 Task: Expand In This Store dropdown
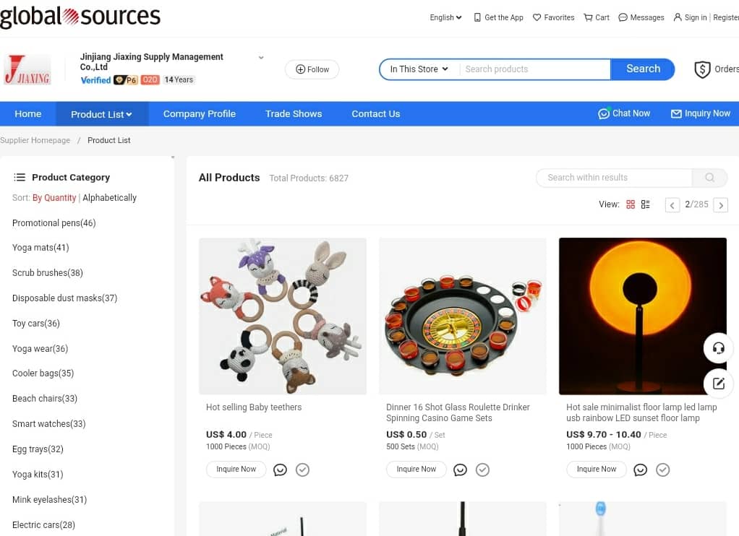point(419,69)
